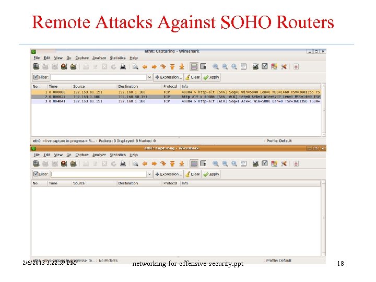Viewport: 376px width, 282px height.
Task: Open View menu in eth1 Wireshark window
Action: 58,155
